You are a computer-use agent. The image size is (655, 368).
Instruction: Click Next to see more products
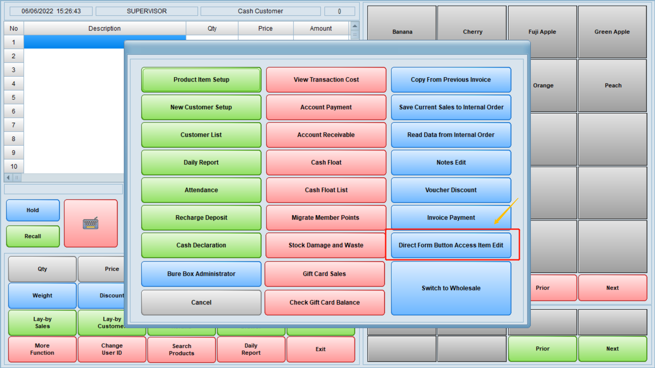click(x=612, y=288)
